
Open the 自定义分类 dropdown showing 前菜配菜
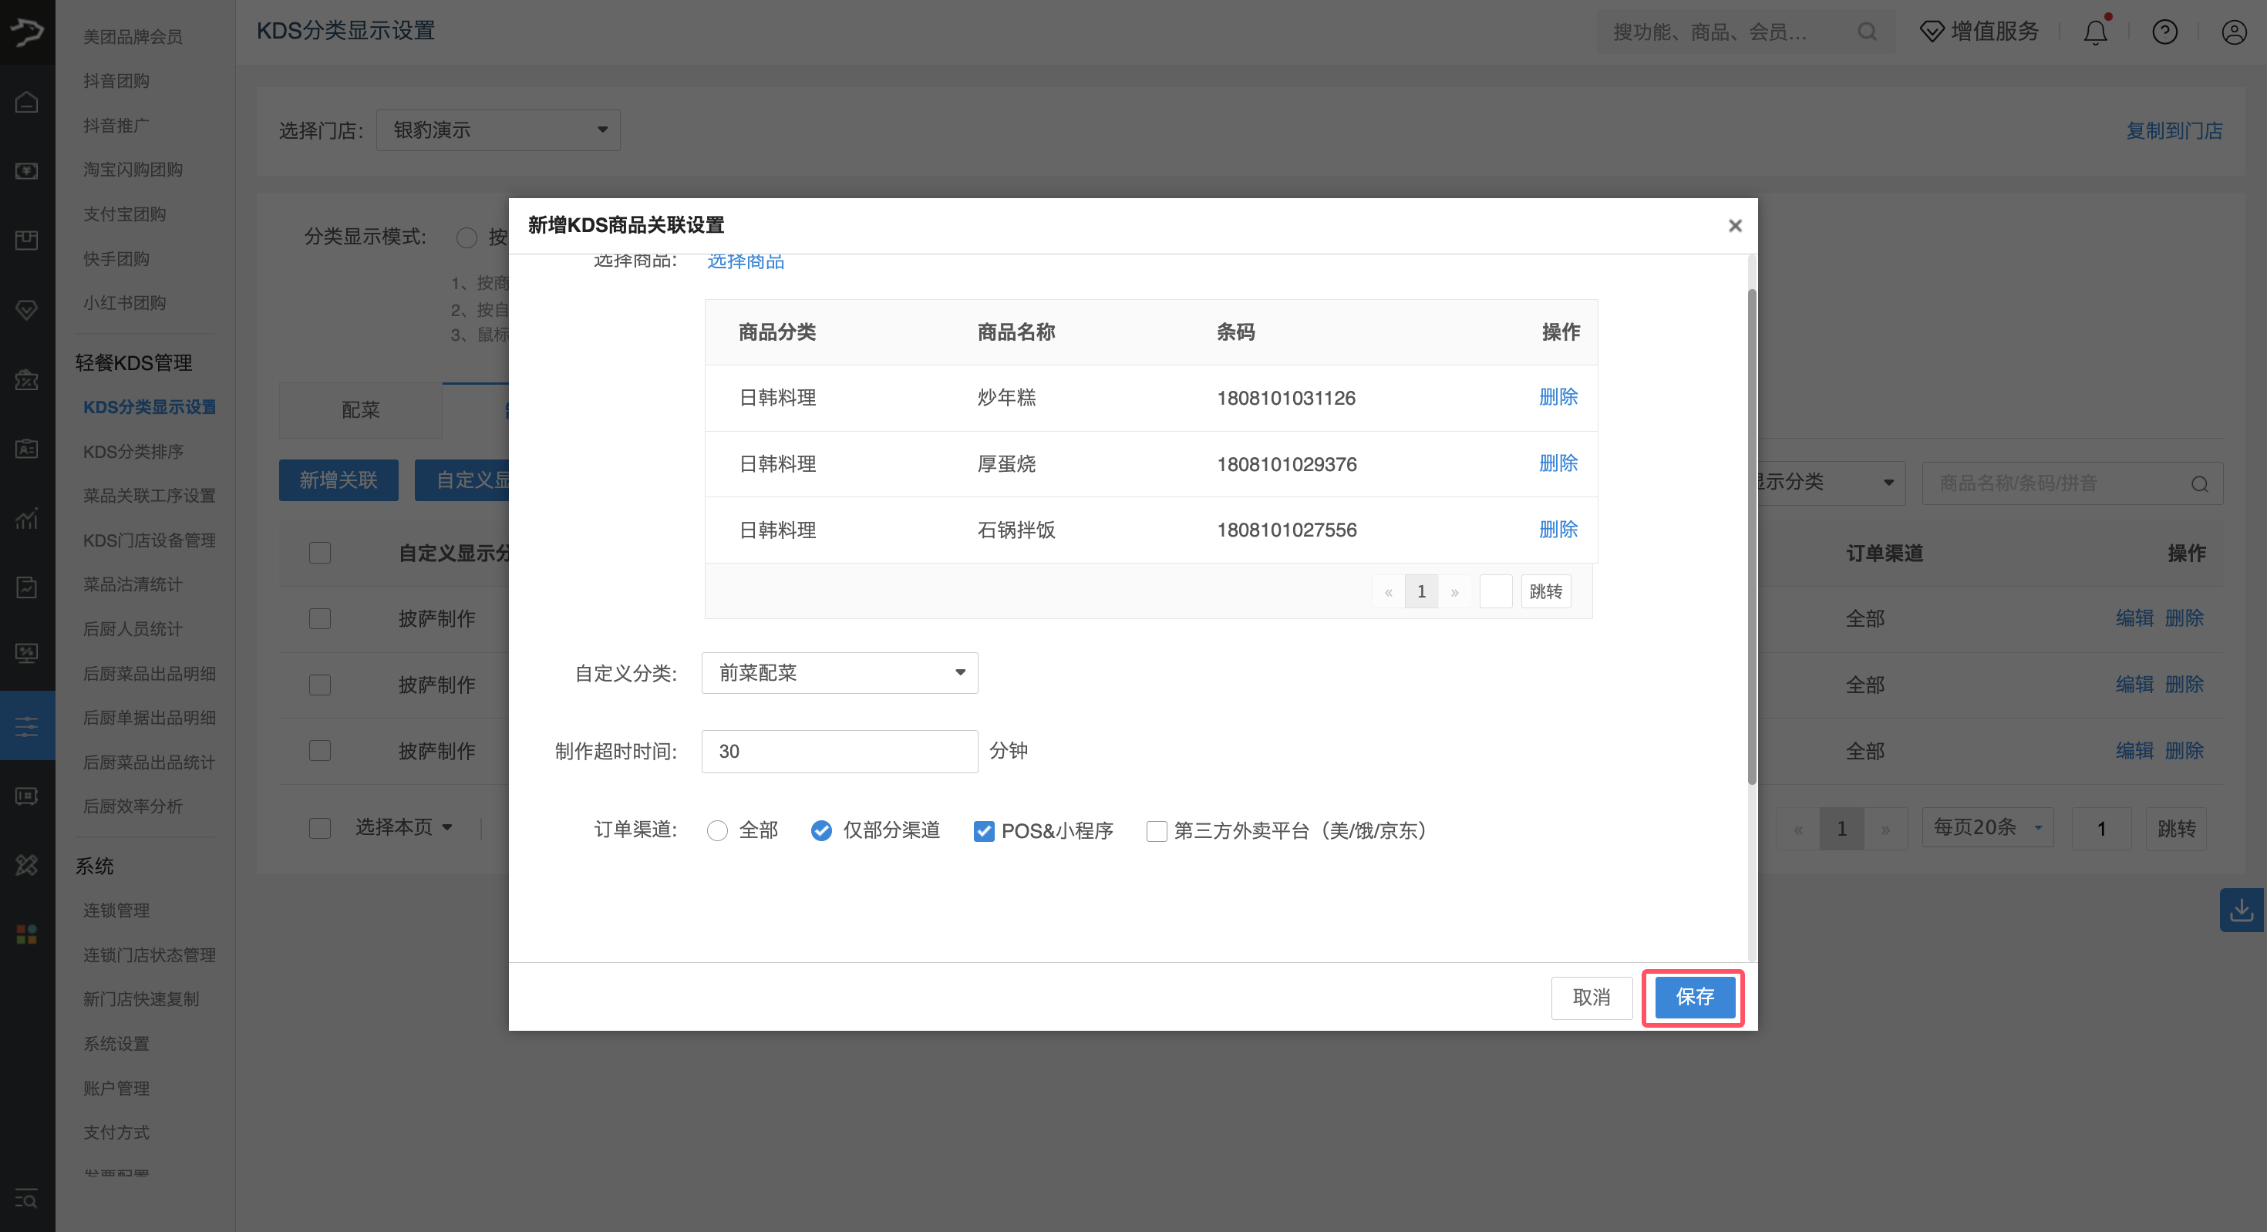tap(838, 672)
